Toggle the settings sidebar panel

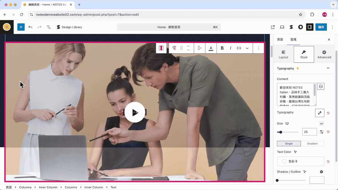coord(310,27)
